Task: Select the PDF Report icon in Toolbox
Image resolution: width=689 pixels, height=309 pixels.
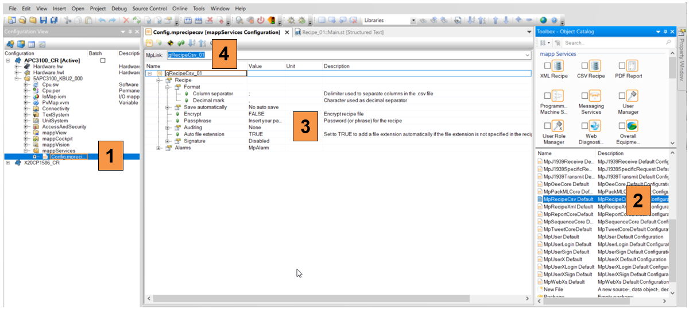Action: (x=632, y=66)
